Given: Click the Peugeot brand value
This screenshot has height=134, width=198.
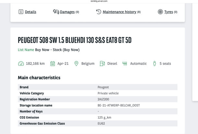Looking at the screenshot, I should point(103,87).
